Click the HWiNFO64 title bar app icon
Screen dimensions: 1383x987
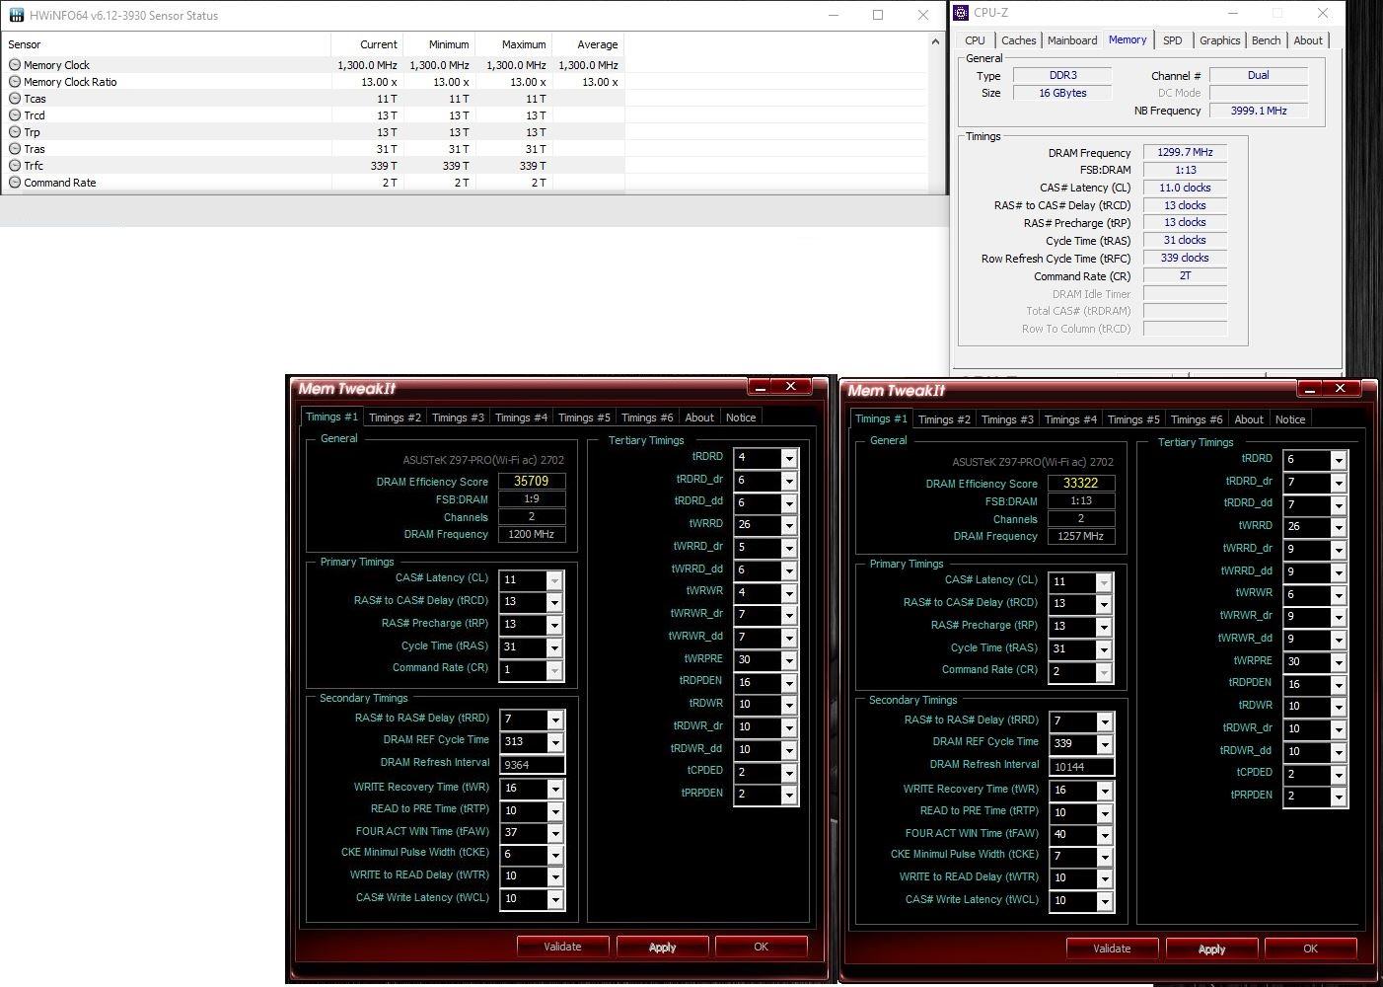16,16
